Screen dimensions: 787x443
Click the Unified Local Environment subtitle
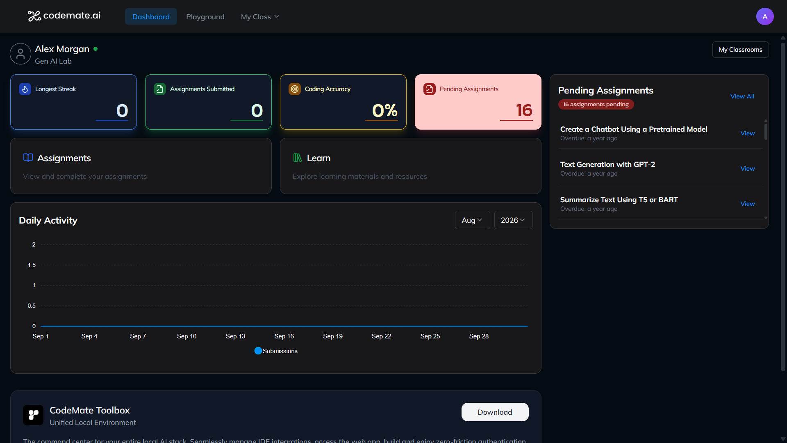pyautogui.click(x=93, y=422)
